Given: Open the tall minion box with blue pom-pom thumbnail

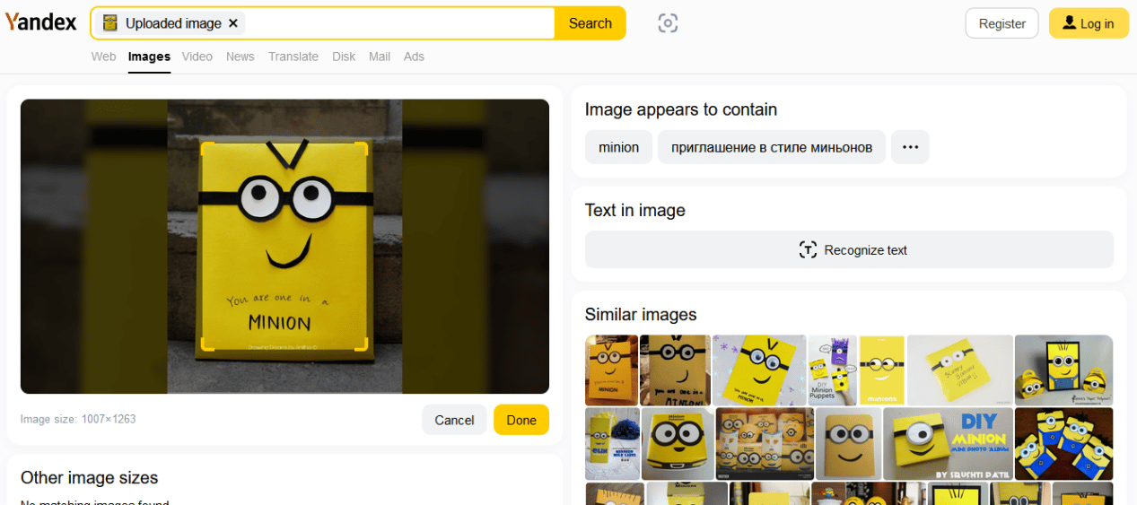Looking at the screenshot, I should tap(612, 444).
